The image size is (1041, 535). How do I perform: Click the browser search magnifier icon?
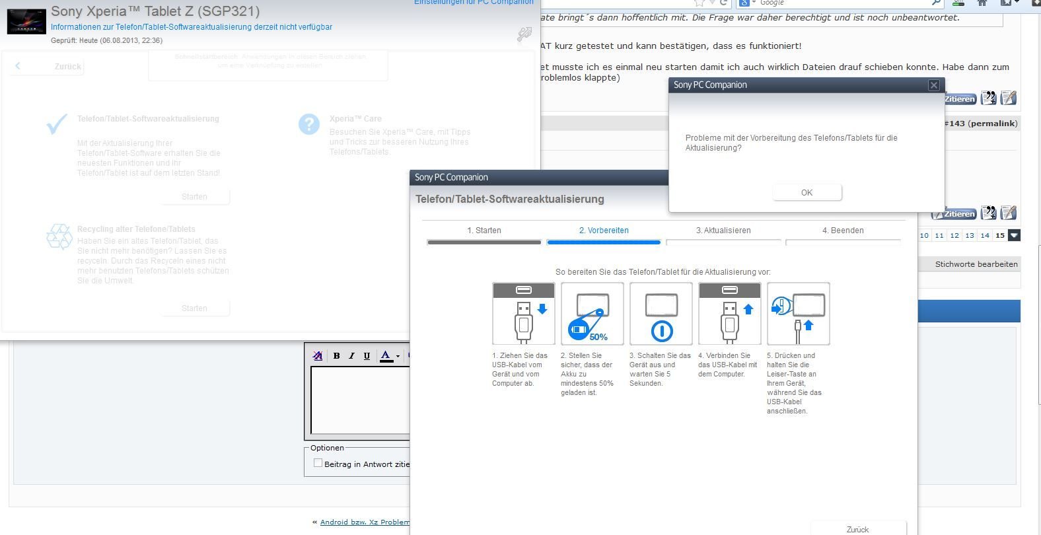(936, 3)
